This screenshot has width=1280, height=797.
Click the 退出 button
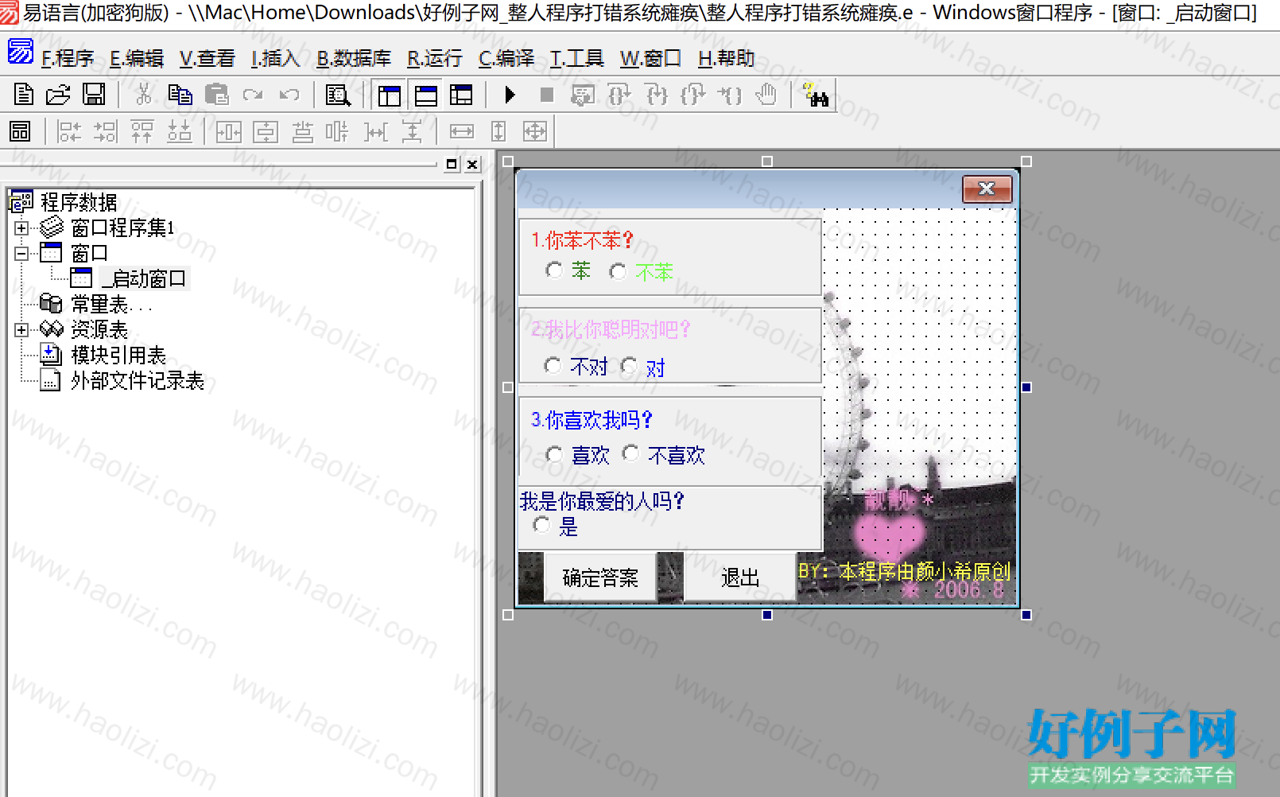click(739, 577)
